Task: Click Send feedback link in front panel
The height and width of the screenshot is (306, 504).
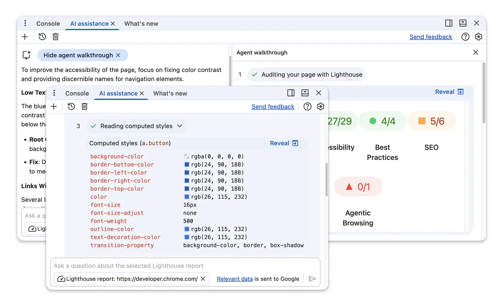Action: 273,107
